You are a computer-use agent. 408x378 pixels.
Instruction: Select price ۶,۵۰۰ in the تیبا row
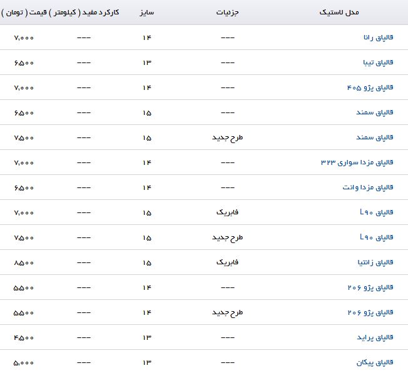point(24,63)
